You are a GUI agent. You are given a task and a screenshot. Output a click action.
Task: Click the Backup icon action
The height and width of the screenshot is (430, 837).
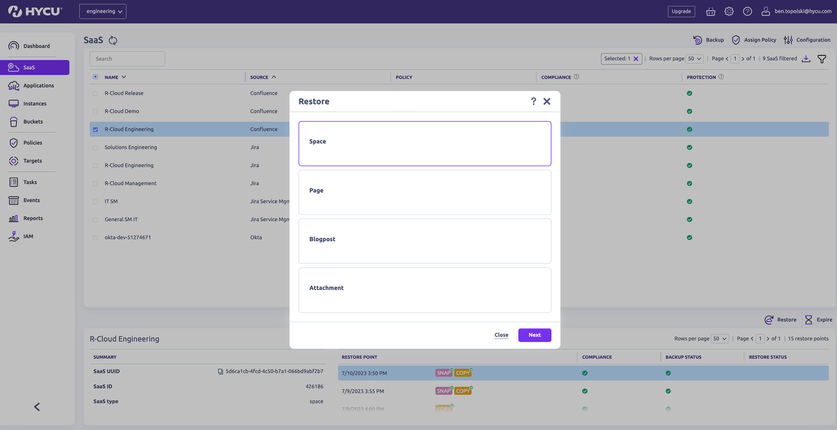pos(698,40)
